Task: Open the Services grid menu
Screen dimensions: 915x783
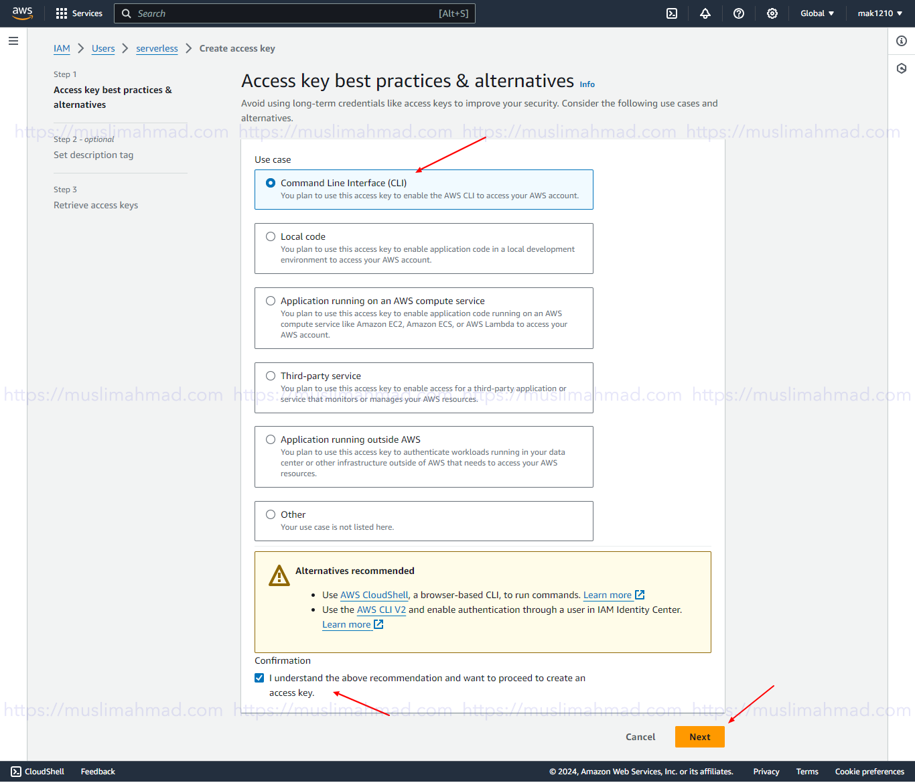Action: point(62,13)
